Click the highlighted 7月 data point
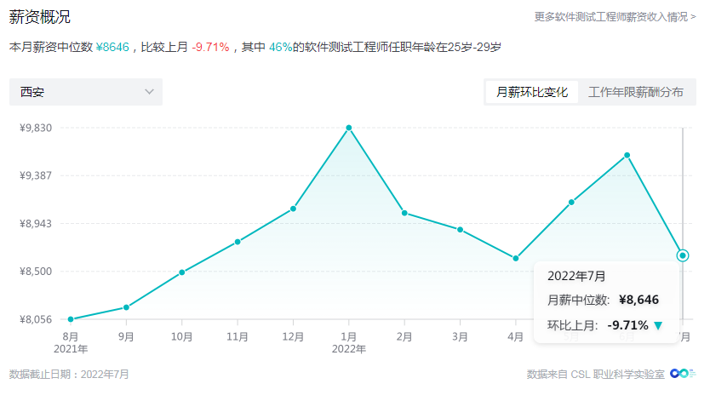 coord(683,255)
